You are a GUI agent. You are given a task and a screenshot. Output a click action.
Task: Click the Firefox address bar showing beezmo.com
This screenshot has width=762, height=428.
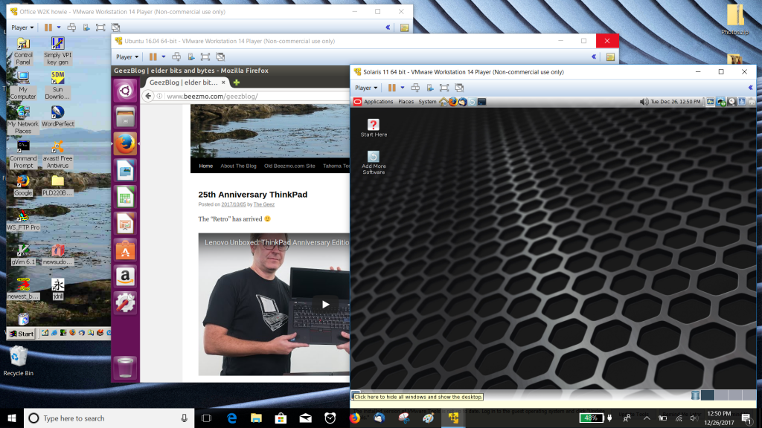257,96
